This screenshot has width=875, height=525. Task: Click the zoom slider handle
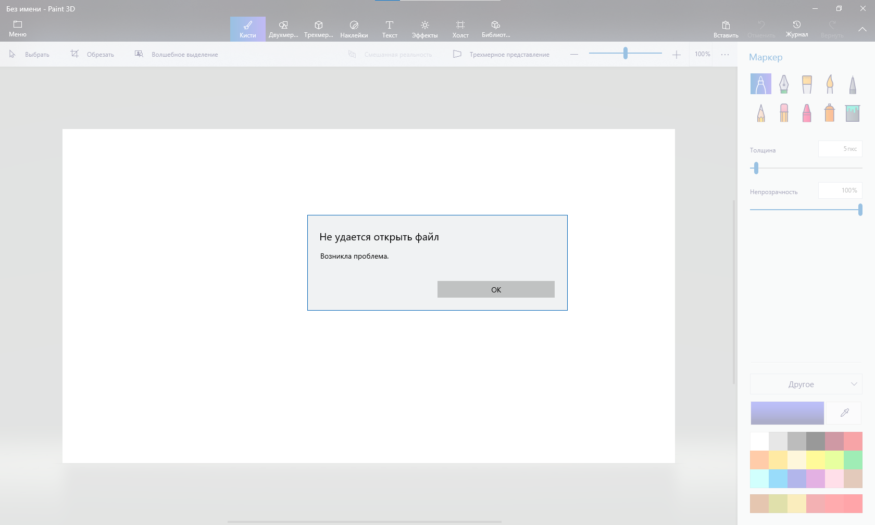tap(626, 53)
